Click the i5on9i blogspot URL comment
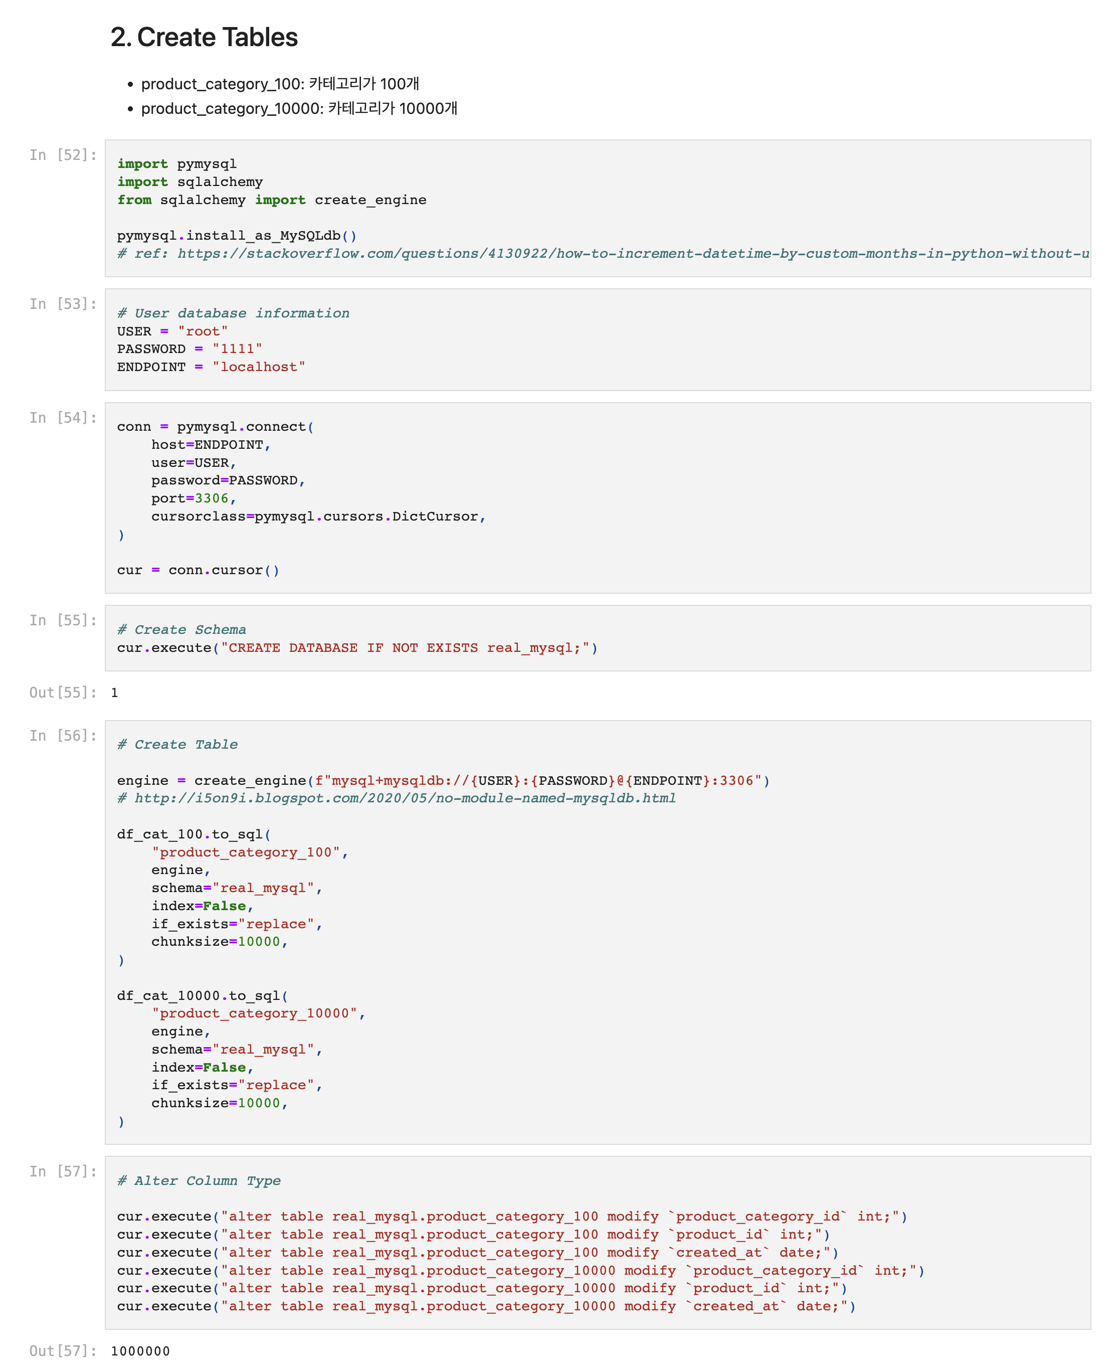The height and width of the screenshot is (1370, 1107). (396, 798)
